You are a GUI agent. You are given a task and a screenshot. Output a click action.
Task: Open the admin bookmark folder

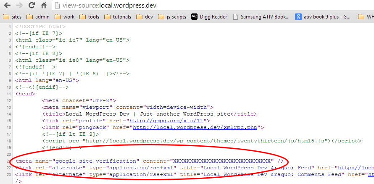[38, 17]
